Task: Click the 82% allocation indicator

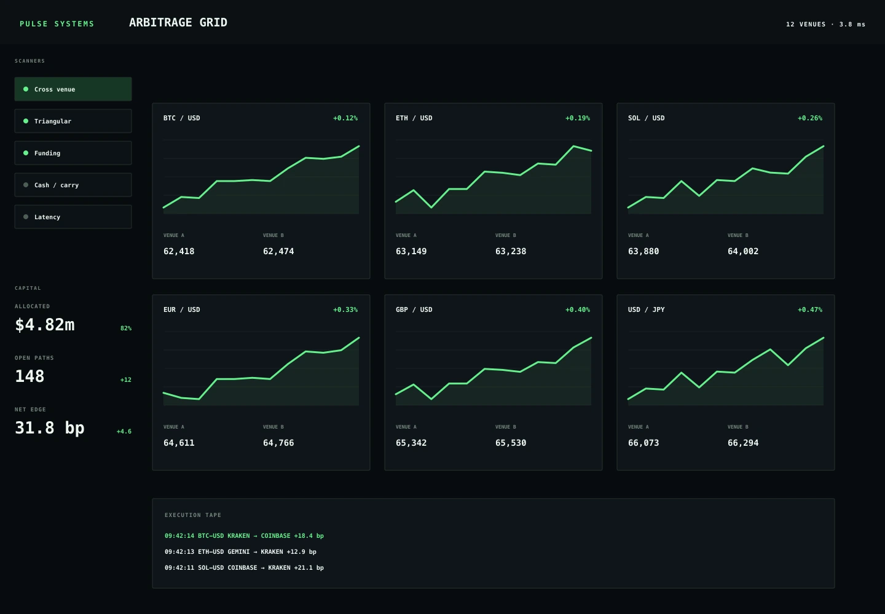Action: [126, 328]
